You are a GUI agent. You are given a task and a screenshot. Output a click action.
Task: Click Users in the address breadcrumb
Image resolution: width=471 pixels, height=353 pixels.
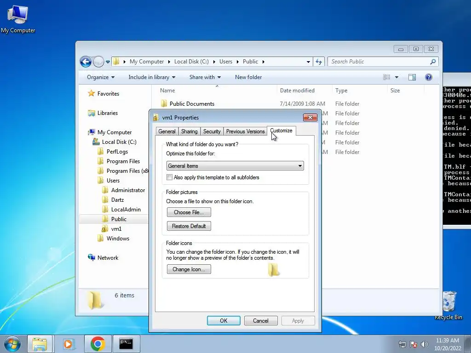225,62
